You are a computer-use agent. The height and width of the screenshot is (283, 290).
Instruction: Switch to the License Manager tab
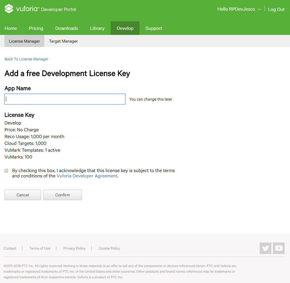[x=24, y=41]
